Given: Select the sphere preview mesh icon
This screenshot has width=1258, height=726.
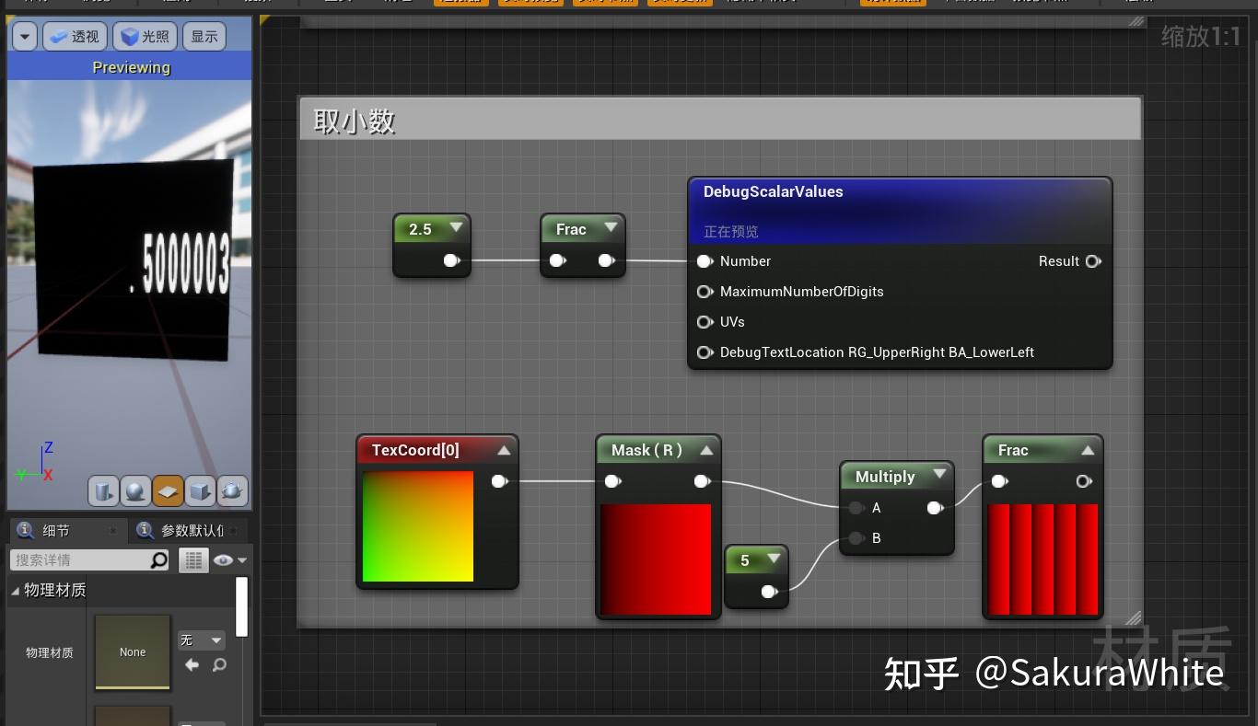Looking at the screenshot, I should [x=135, y=492].
